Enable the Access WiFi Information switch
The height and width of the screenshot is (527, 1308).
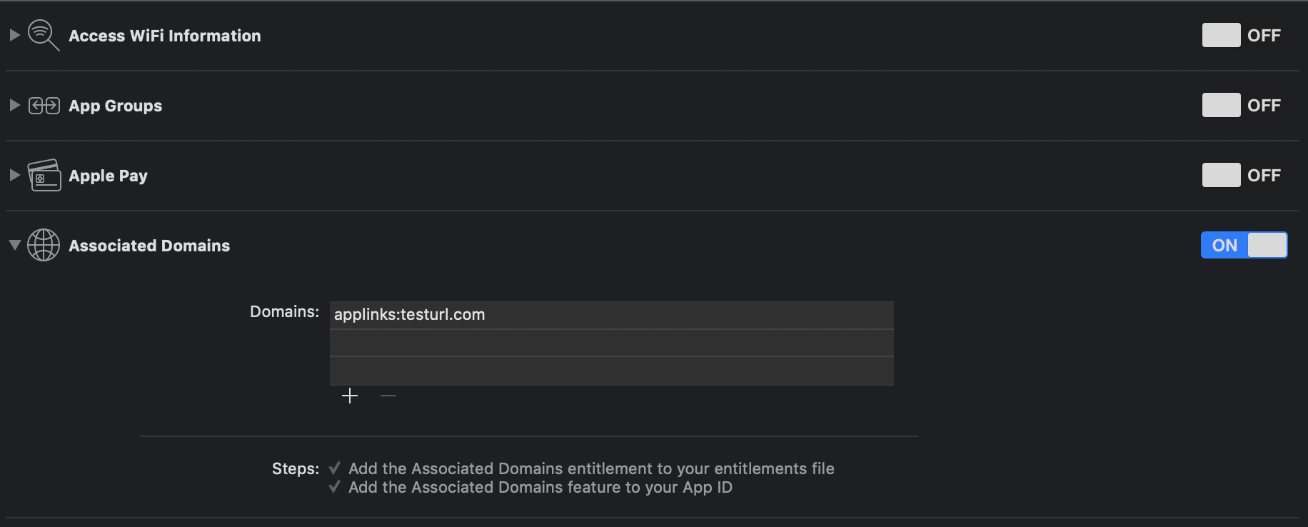pyautogui.click(x=1242, y=35)
